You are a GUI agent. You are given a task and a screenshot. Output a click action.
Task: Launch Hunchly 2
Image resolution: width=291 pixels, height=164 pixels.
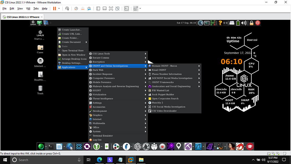click(x=174, y=103)
